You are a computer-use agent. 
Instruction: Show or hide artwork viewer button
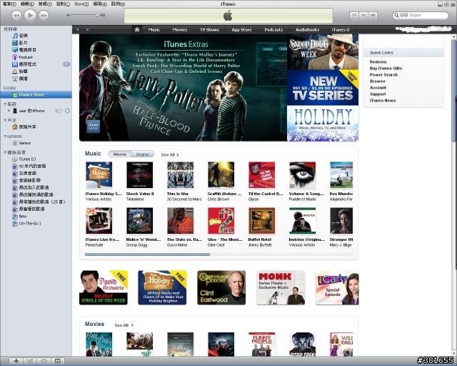58,361
